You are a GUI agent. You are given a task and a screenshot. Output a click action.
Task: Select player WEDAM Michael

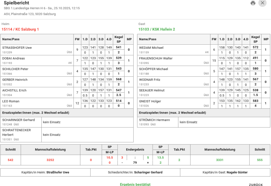click(x=151, y=48)
